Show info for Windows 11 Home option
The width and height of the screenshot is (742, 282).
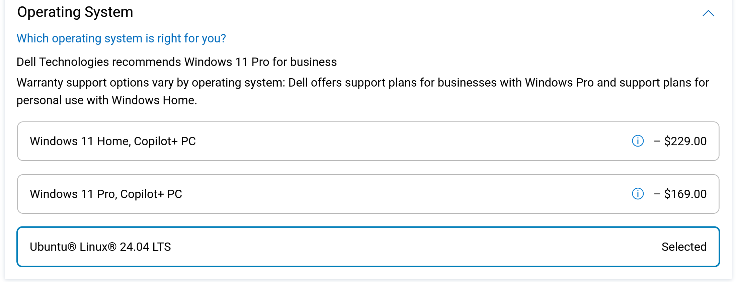coord(638,141)
